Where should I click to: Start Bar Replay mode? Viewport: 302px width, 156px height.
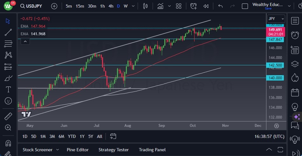tap(206, 6)
